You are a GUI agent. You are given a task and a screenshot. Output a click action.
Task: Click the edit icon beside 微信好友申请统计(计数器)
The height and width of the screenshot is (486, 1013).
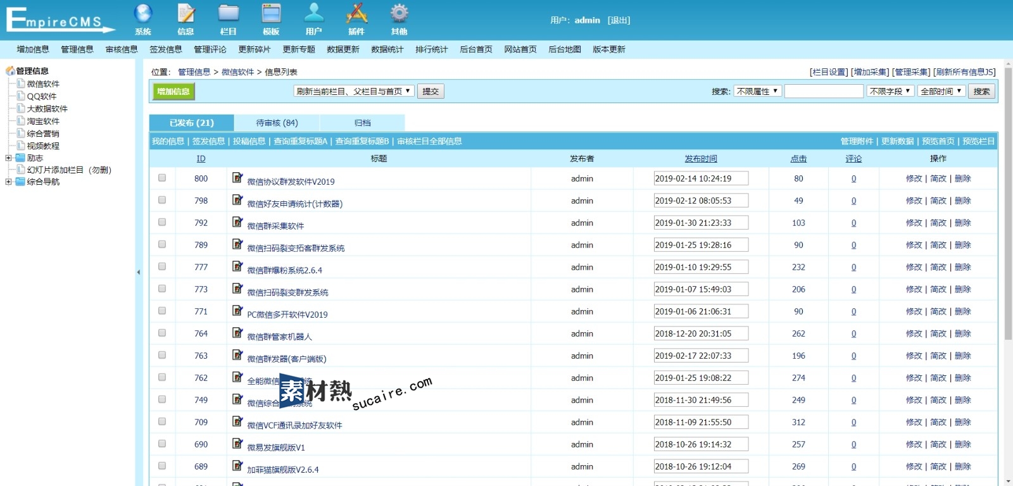237,200
